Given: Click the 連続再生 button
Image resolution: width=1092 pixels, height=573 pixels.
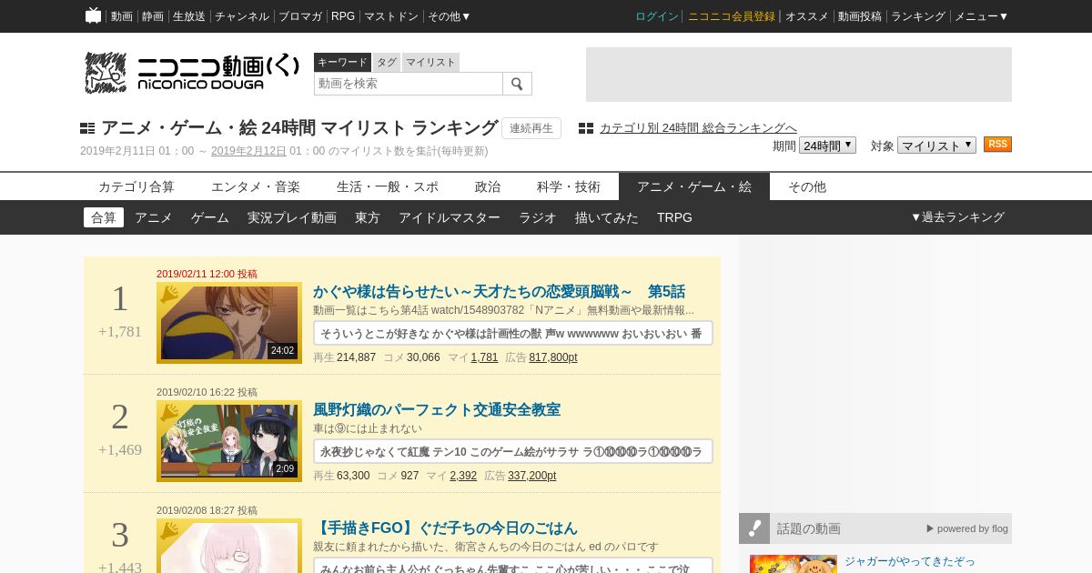Looking at the screenshot, I should [x=531, y=128].
